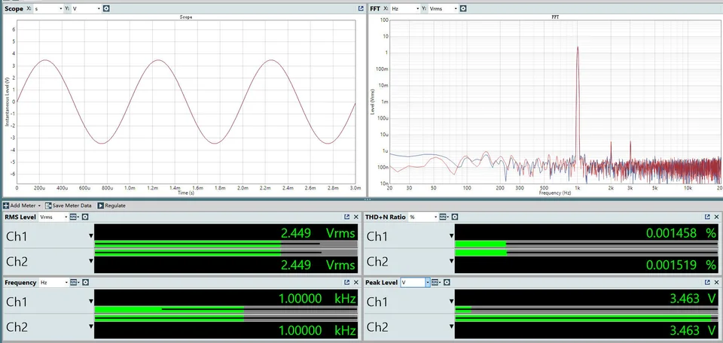This screenshot has width=723, height=343.
Task: Click the Scope graph title text
Action: (186, 17)
